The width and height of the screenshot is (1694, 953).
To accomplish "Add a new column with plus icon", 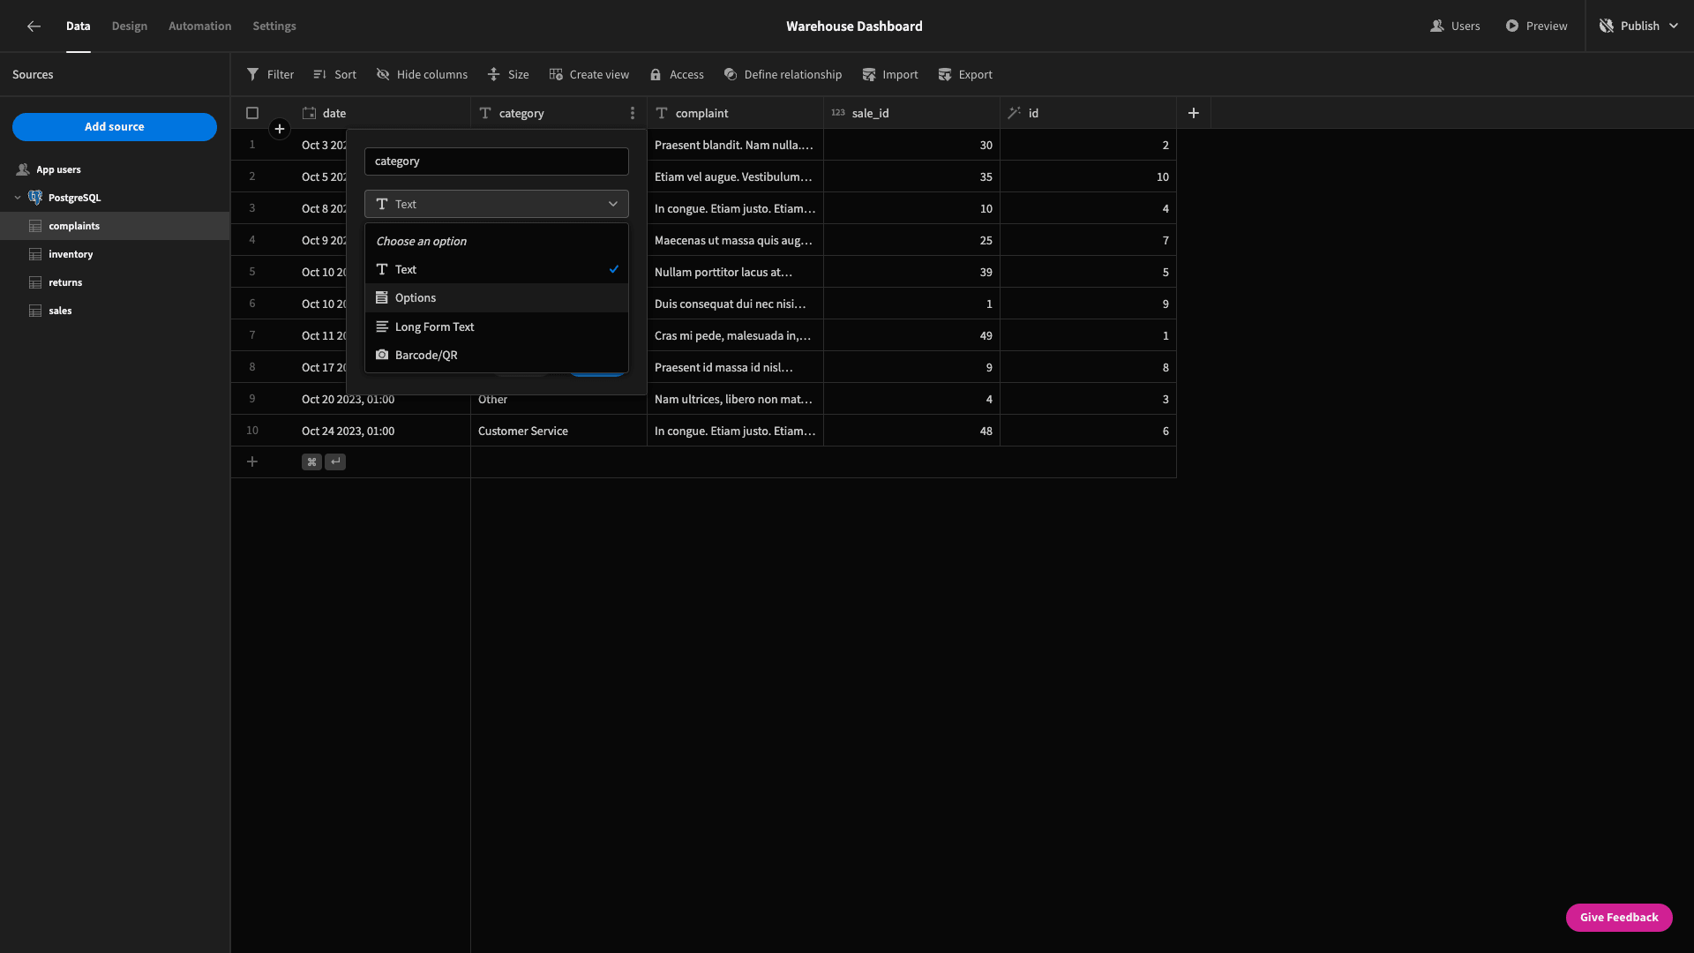I will tap(1193, 113).
